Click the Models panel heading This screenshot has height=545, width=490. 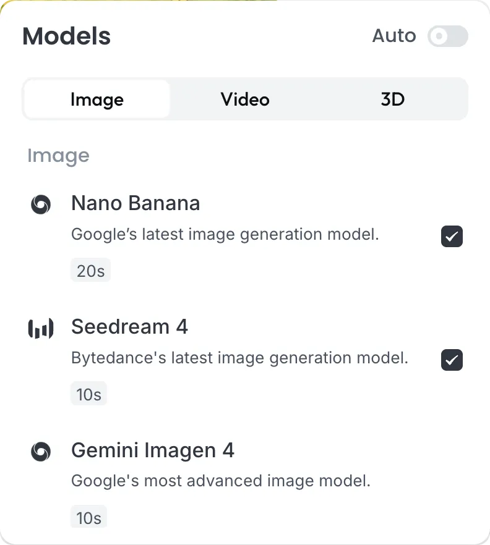(66, 36)
